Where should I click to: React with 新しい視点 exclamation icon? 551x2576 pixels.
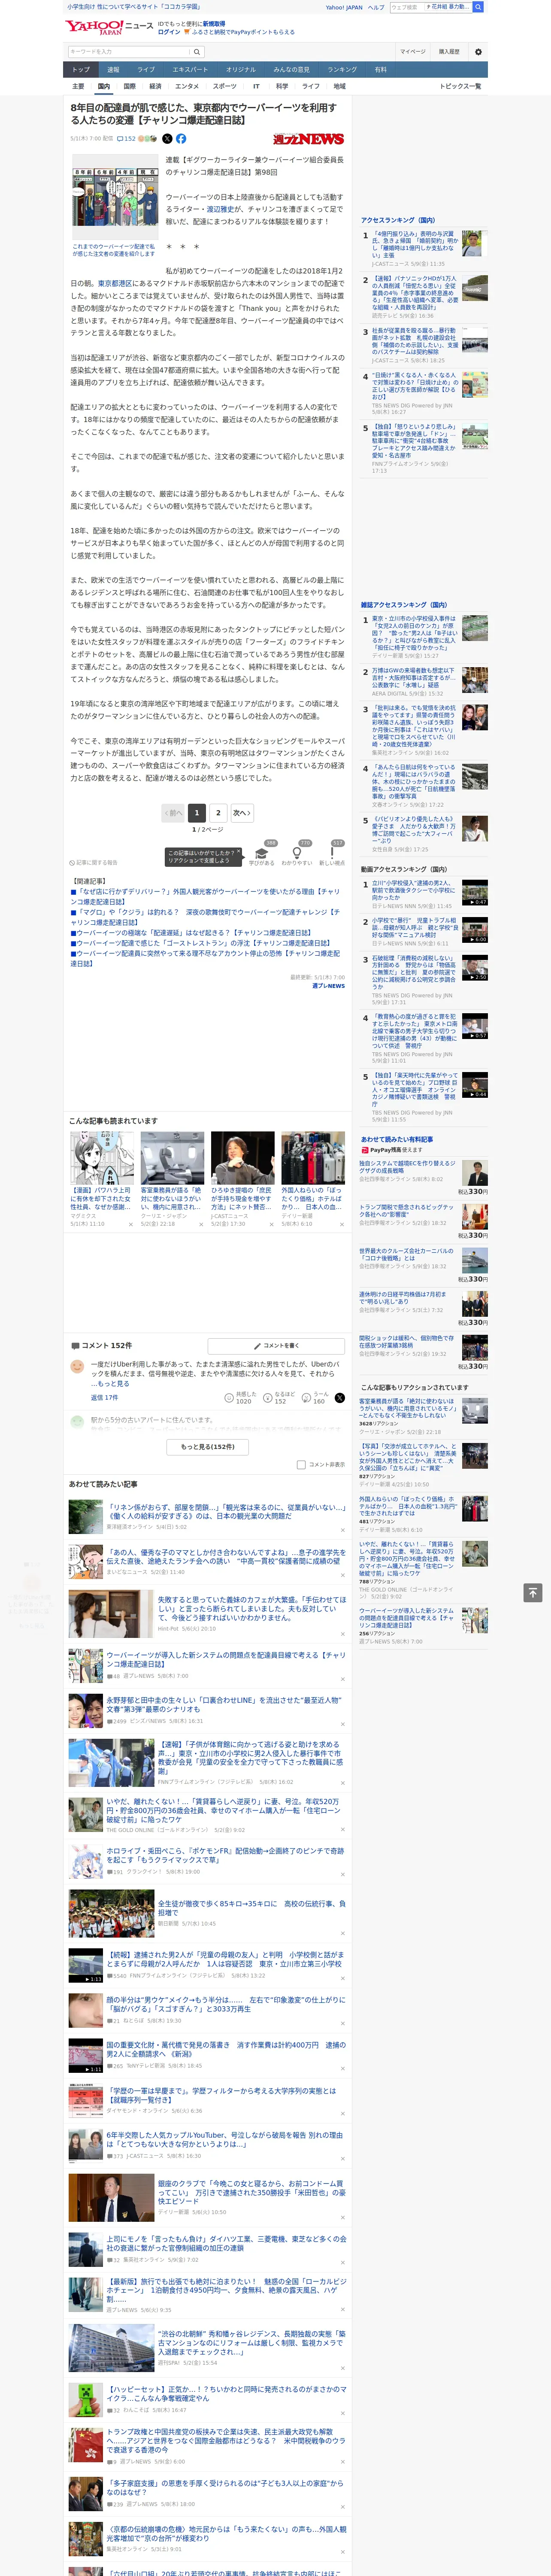332,854
